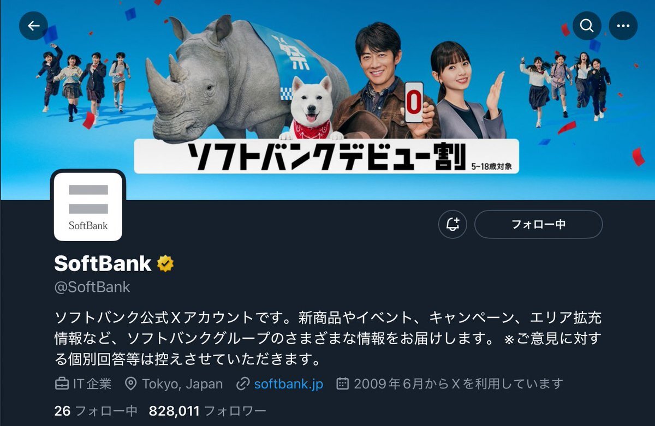Click the 2009年6月 join date text
Screen dimensions: 655x426
(x=458, y=384)
